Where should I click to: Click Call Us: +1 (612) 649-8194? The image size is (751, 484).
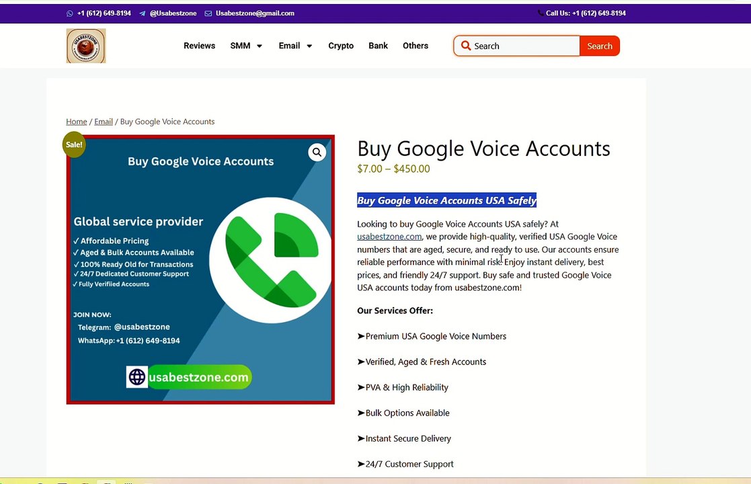point(586,13)
